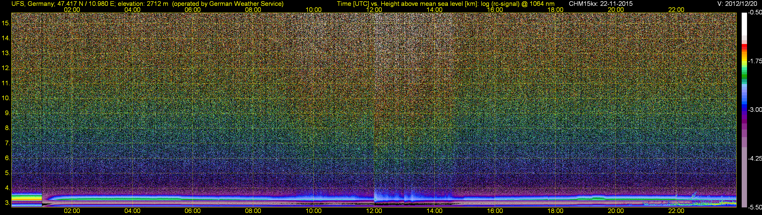Click the '04:00' label on top time axis
762x215 pixels.
pos(132,10)
